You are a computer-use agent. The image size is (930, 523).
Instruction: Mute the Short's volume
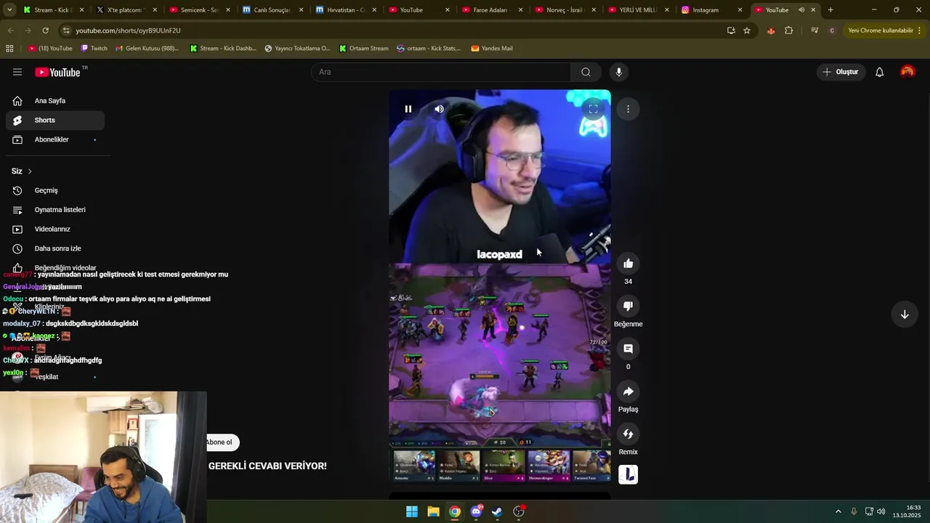click(439, 109)
